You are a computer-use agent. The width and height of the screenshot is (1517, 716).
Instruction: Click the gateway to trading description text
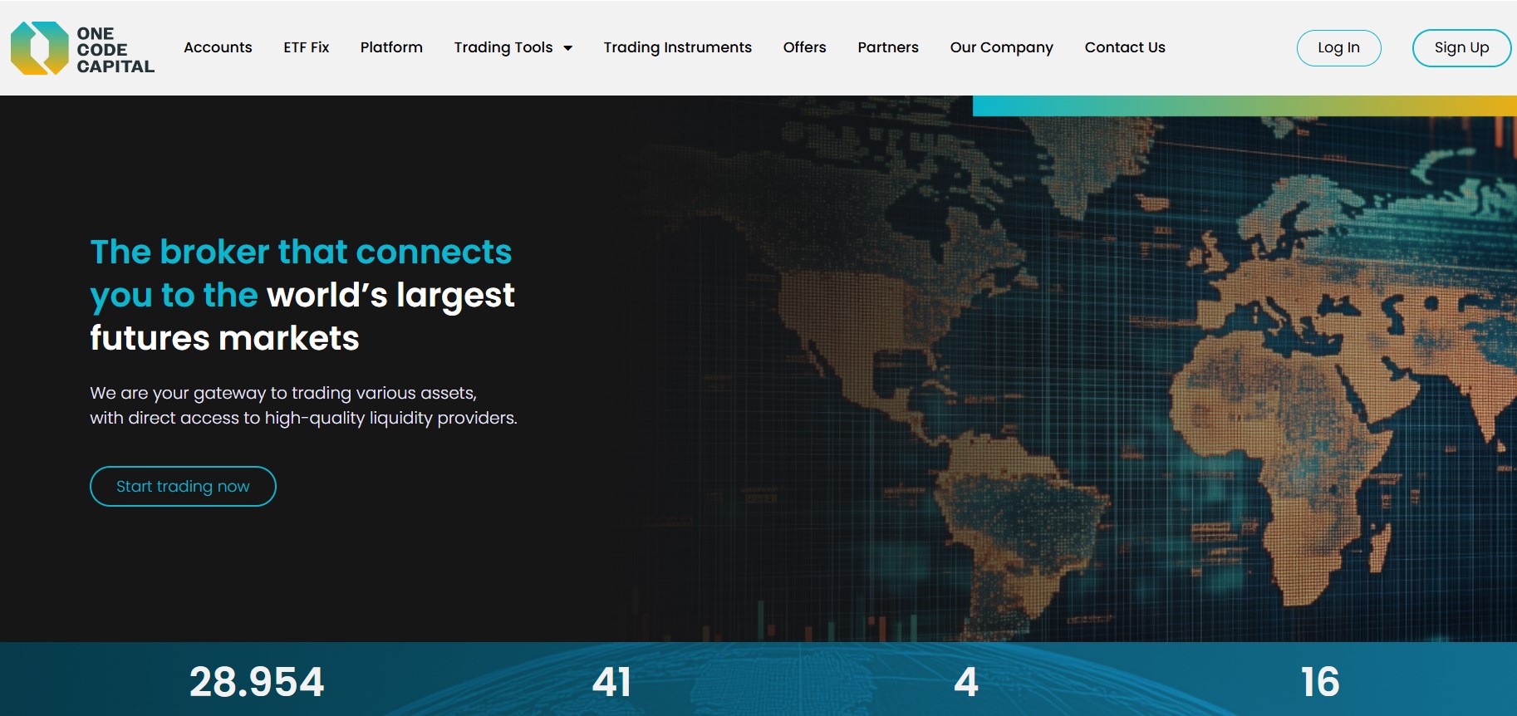pos(303,405)
